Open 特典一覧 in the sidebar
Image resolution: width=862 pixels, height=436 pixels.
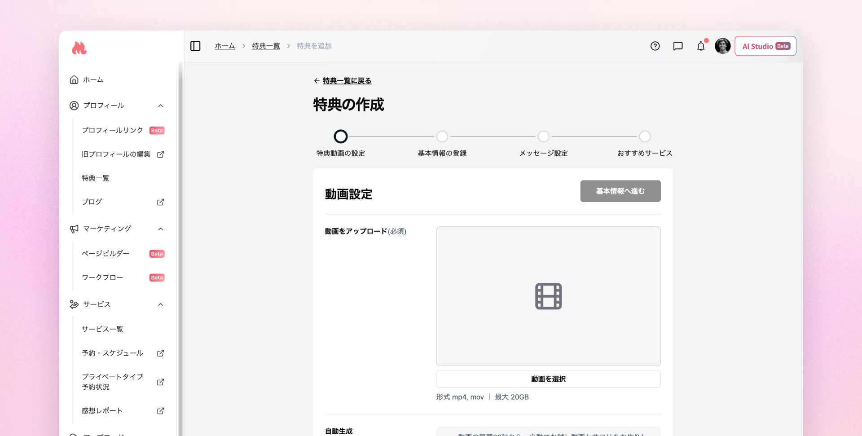[x=96, y=178]
